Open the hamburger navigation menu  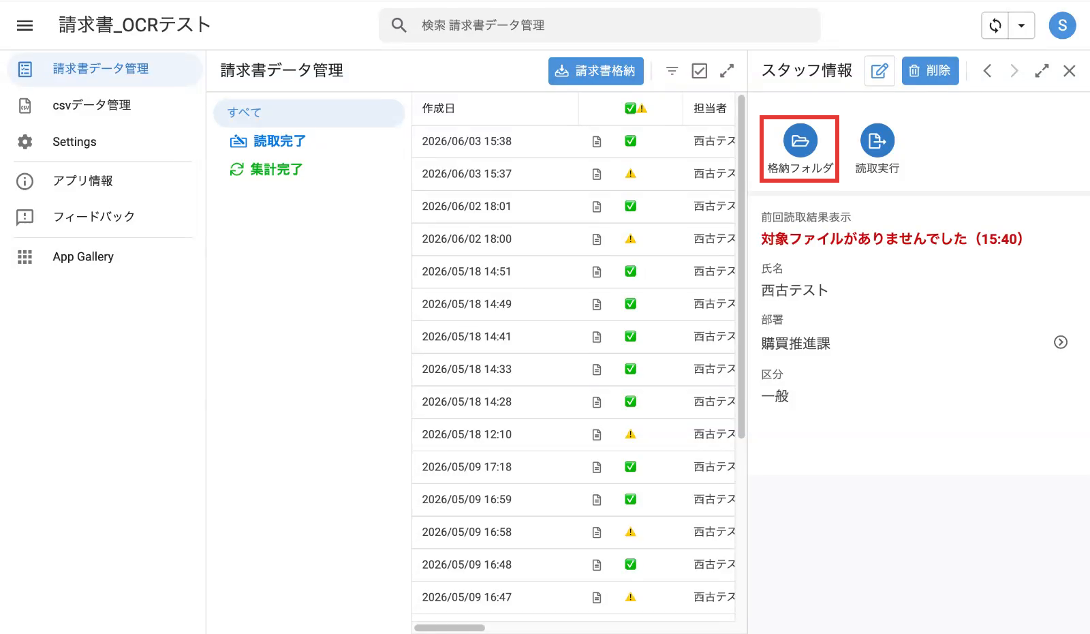[25, 25]
